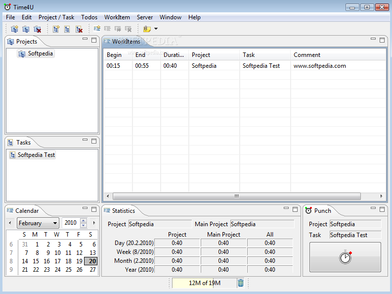This screenshot has width=392, height=294.
Task: Click the 2010 year field
Action: click(71, 223)
